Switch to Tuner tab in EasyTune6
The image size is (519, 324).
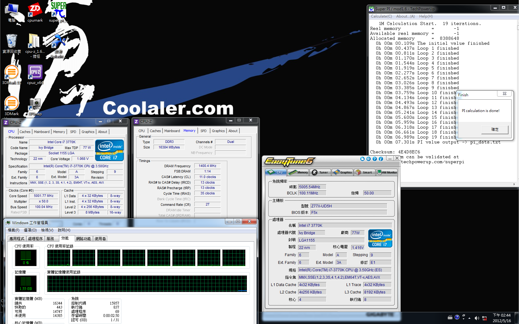320,172
